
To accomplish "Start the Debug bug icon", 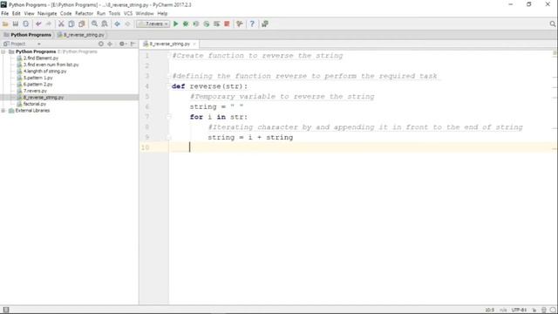I will tap(186, 24).
